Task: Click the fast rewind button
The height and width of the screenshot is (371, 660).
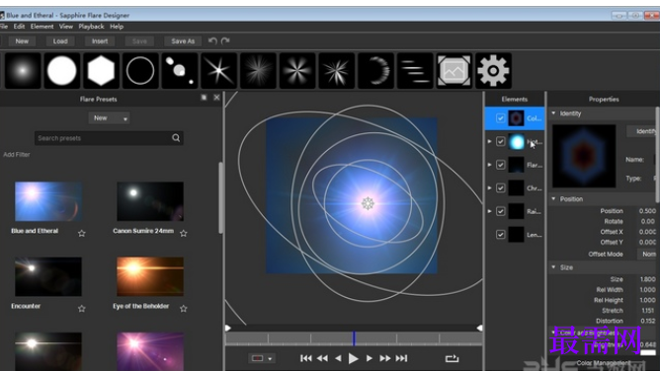Action: click(322, 358)
